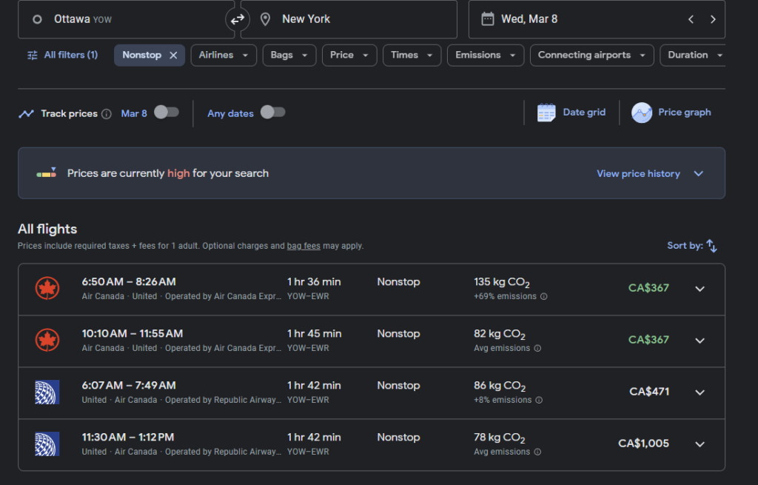Open the Airlines filter dropdown
The height and width of the screenshot is (485, 758).
224,56
